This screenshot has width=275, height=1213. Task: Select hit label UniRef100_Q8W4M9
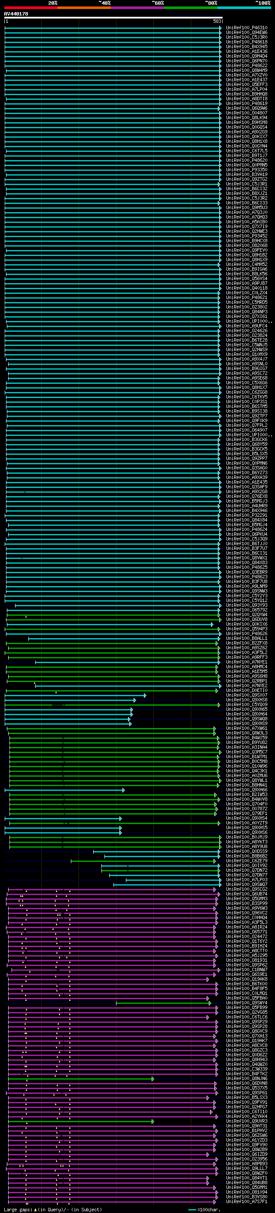click(247, 70)
